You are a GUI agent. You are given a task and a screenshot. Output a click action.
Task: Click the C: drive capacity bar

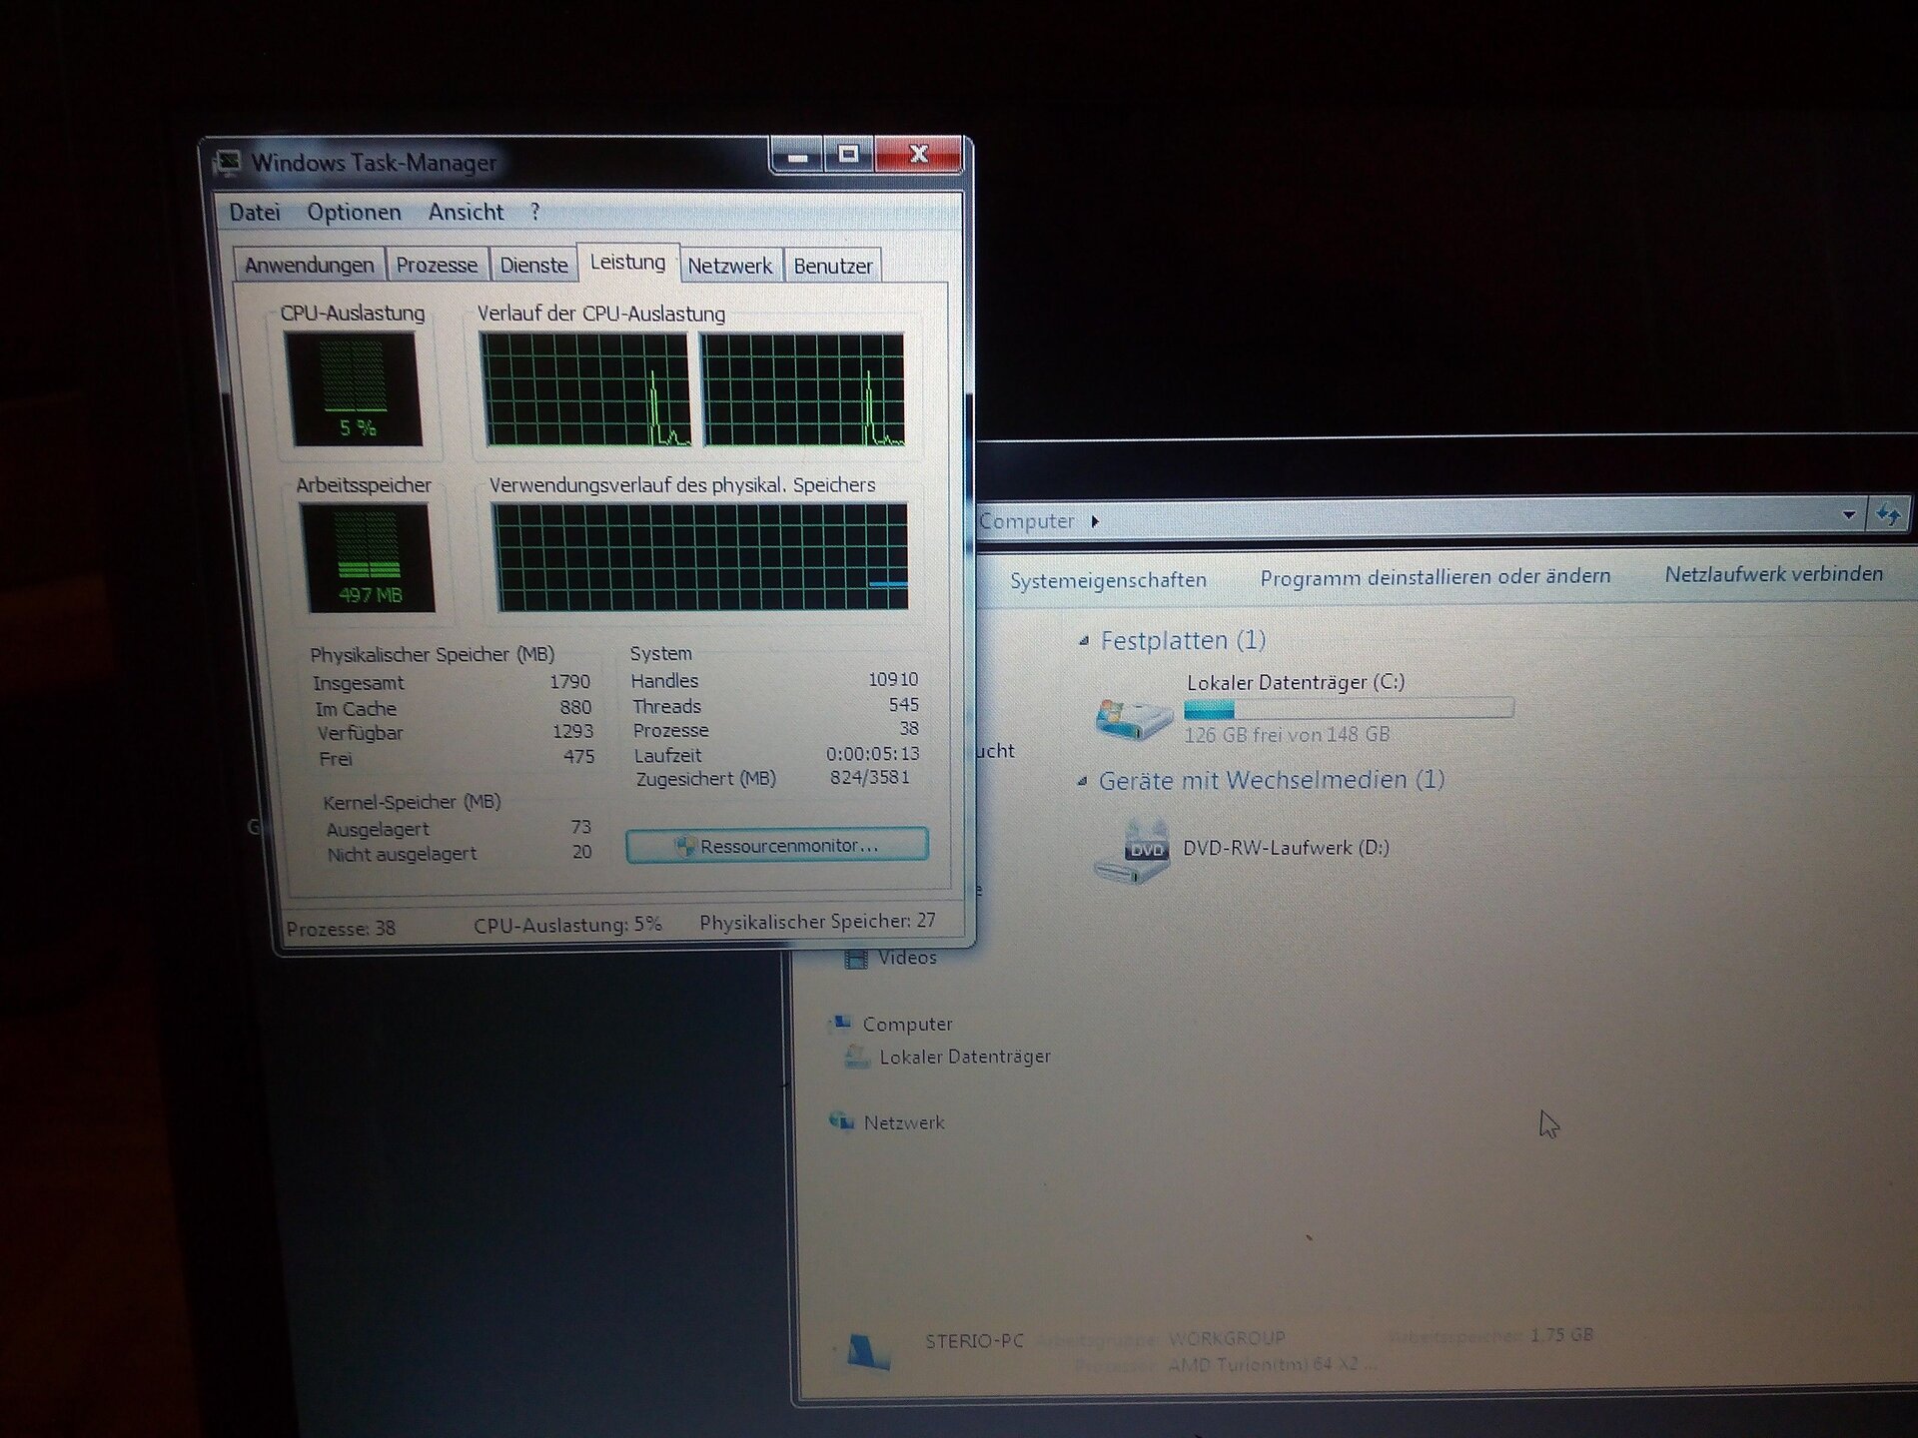pos(1349,709)
